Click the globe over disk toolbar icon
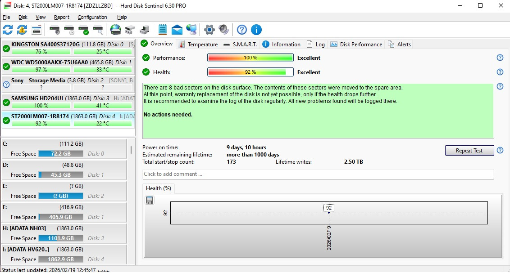Screen dimensions: 510x277 tap(115, 30)
